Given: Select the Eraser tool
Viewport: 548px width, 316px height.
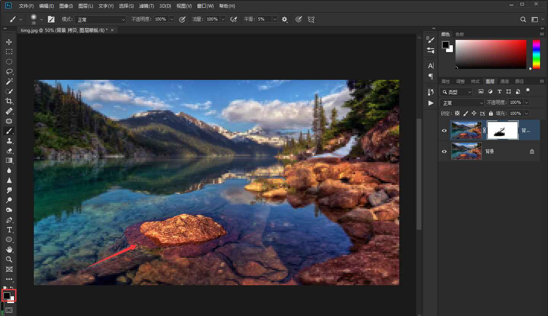Looking at the screenshot, I should [x=9, y=151].
